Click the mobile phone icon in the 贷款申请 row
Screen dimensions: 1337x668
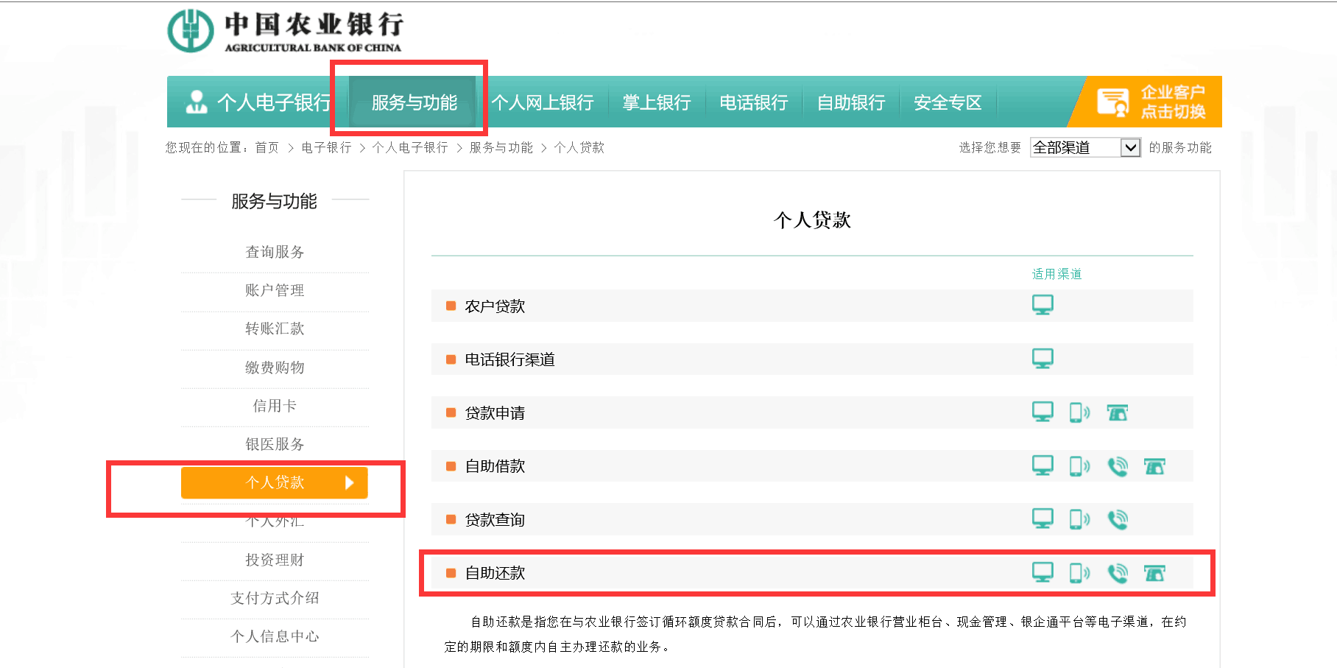[1079, 412]
